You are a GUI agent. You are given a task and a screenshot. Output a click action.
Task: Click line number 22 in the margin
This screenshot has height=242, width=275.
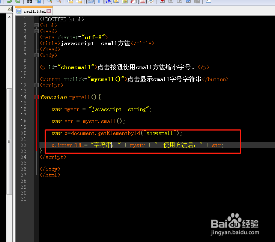[x=24, y=145]
